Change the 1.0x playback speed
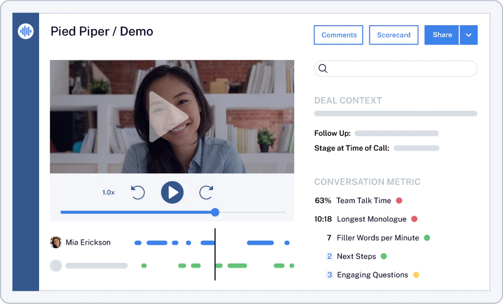This screenshot has width=503, height=304. tap(108, 192)
